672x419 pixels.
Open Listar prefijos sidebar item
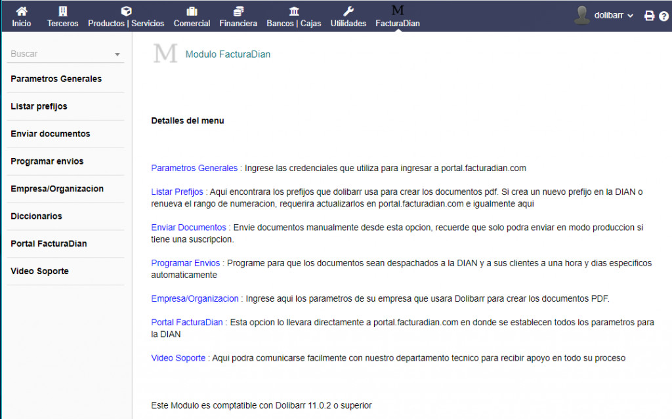pyautogui.click(x=39, y=106)
